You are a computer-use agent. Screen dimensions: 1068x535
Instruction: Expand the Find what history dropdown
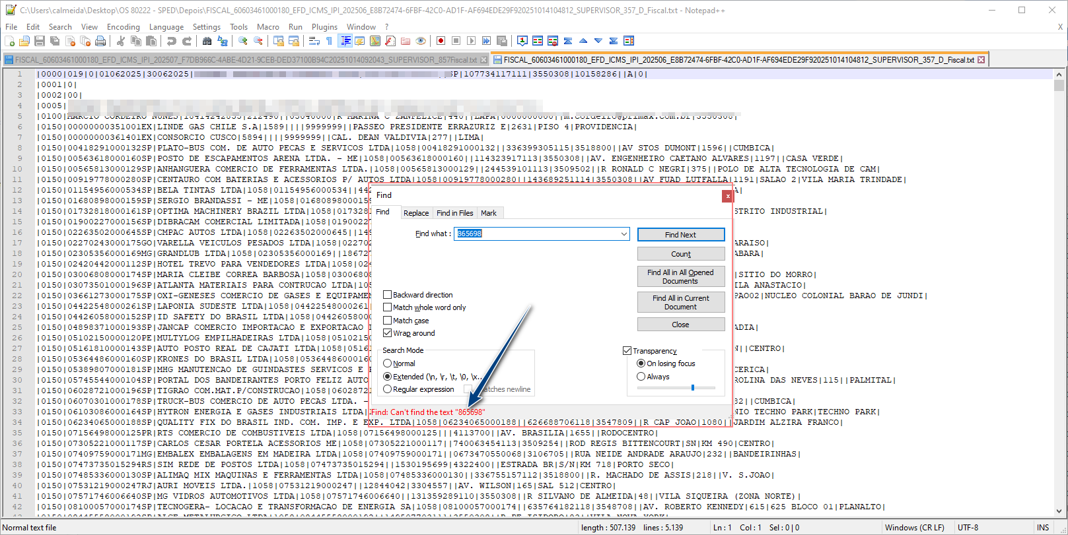pyautogui.click(x=623, y=234)
